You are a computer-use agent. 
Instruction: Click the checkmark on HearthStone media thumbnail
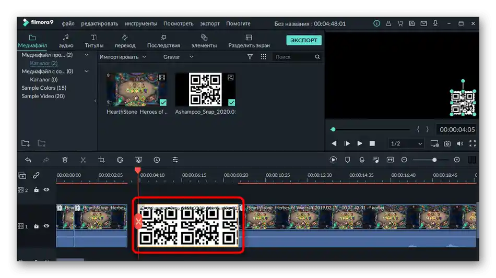(x=163, y=102)
